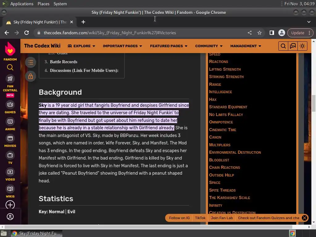Open the user profile icon in sidebar

10,217
